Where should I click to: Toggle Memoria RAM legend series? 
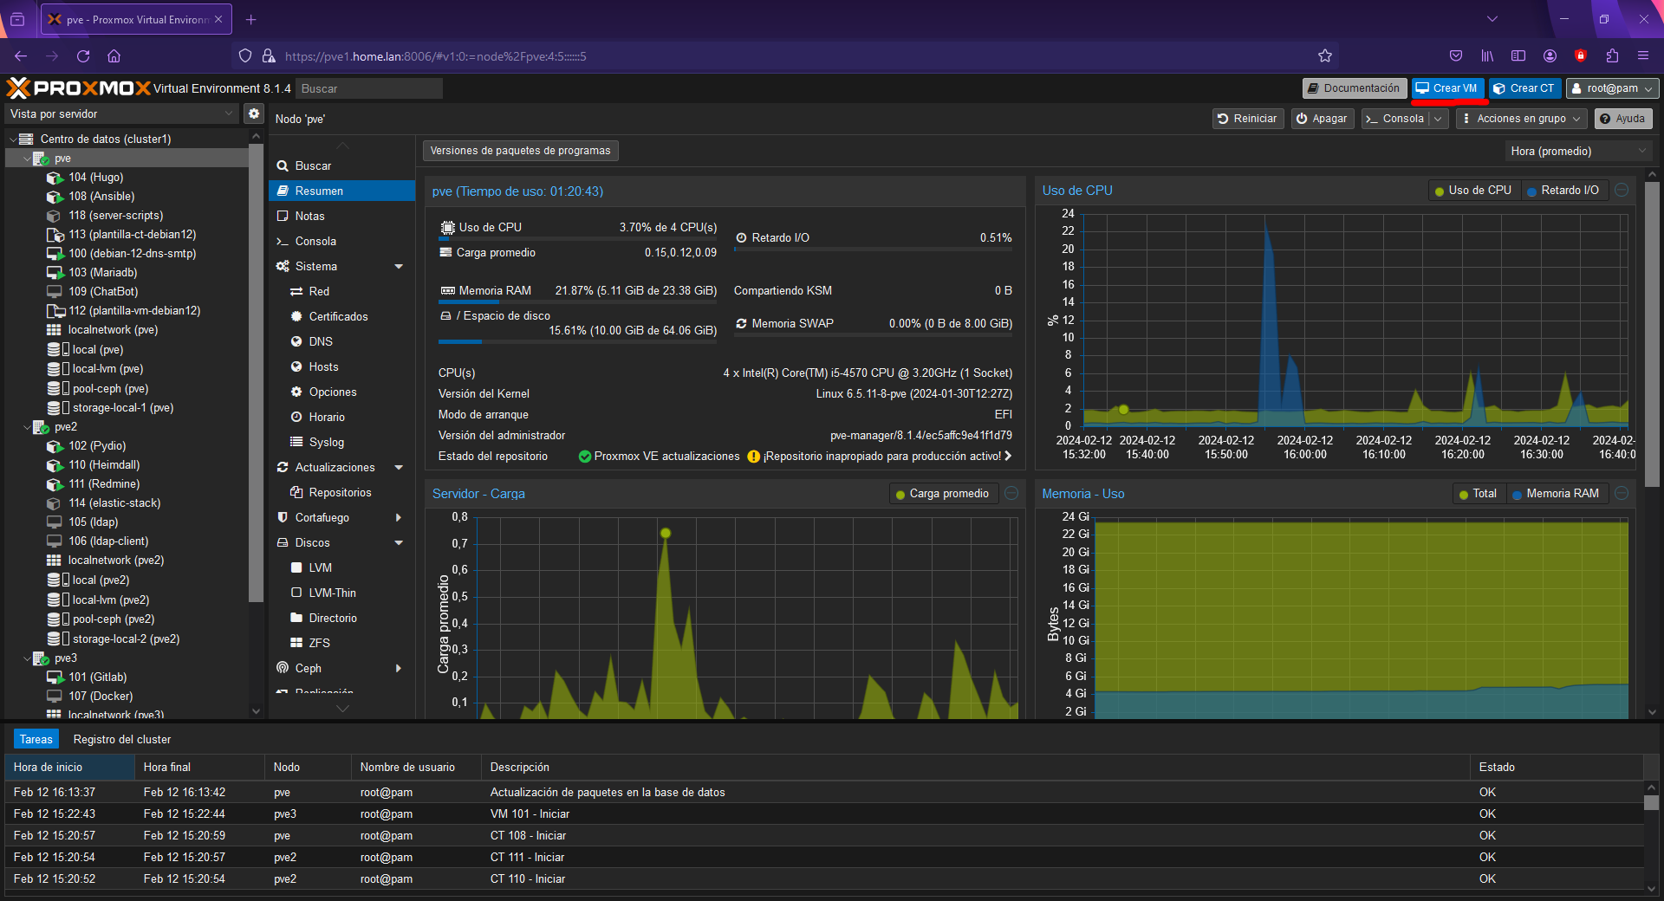click(1557, 494)
